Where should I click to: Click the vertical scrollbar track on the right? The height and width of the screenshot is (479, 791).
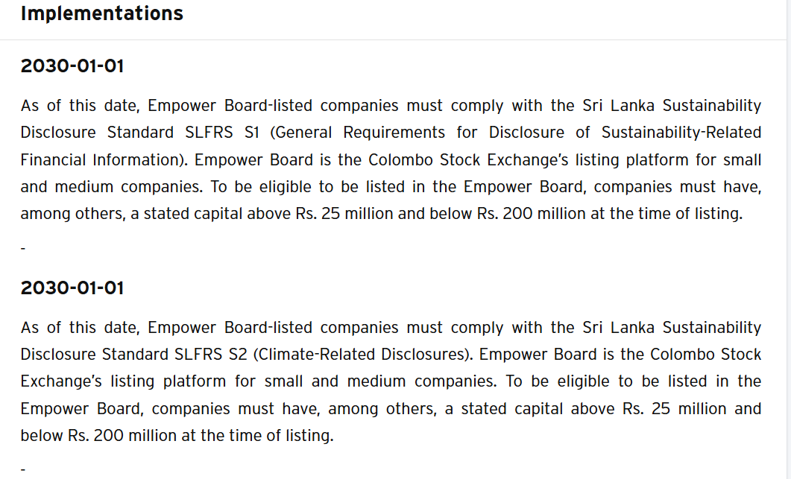click(x=789, y=240)
